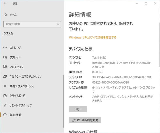Screen dimensions: 160x133
Task: Click the 詳細情報 info icon
Action: [x=5, y=115]
